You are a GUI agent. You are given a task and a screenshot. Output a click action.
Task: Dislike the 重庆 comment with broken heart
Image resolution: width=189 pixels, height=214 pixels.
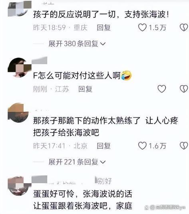tap(184, 28)
